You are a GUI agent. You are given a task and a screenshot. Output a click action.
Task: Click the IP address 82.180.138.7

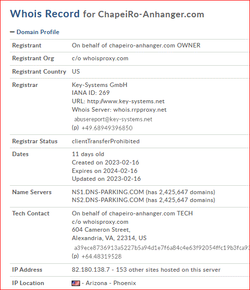(91, 270)
